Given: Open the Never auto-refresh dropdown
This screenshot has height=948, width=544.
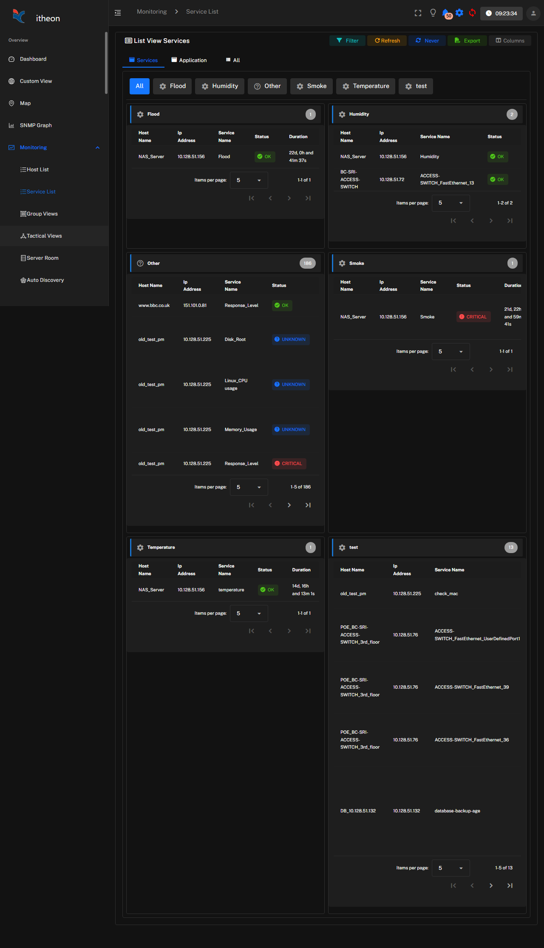Looking at the screenshot, I should tap(427, 41).
